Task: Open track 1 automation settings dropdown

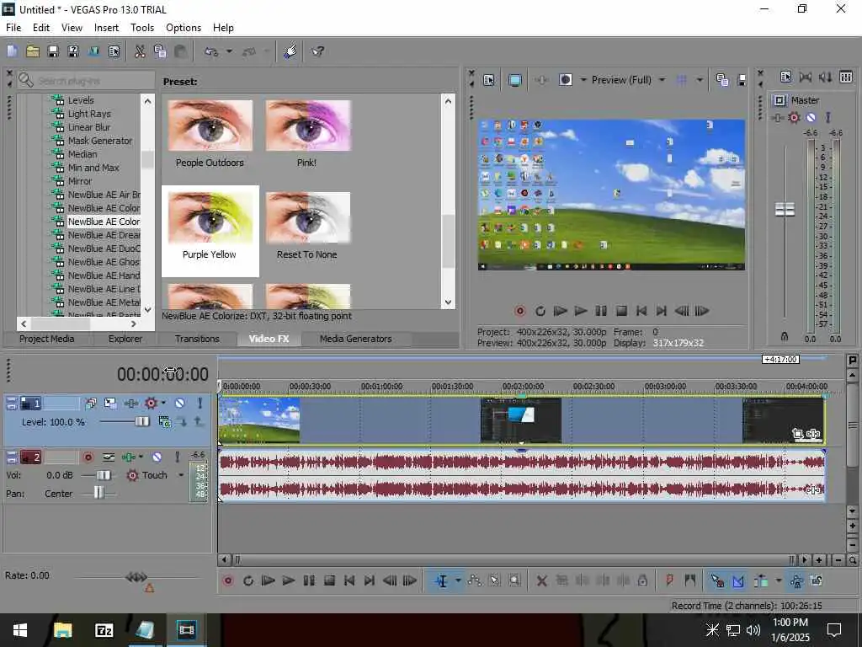Action: coord(163,404)
